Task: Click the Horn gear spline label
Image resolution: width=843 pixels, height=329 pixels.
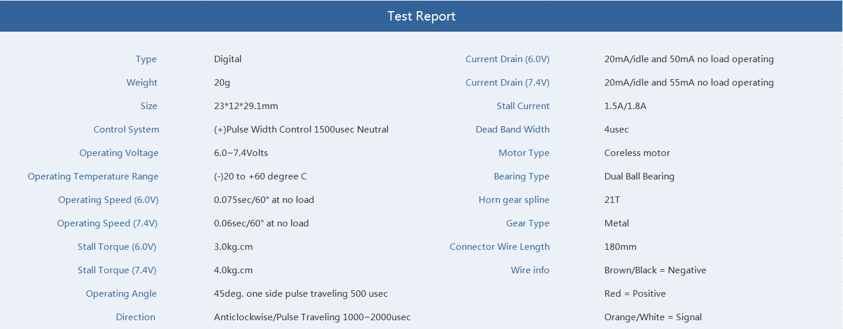Action: 514,200
